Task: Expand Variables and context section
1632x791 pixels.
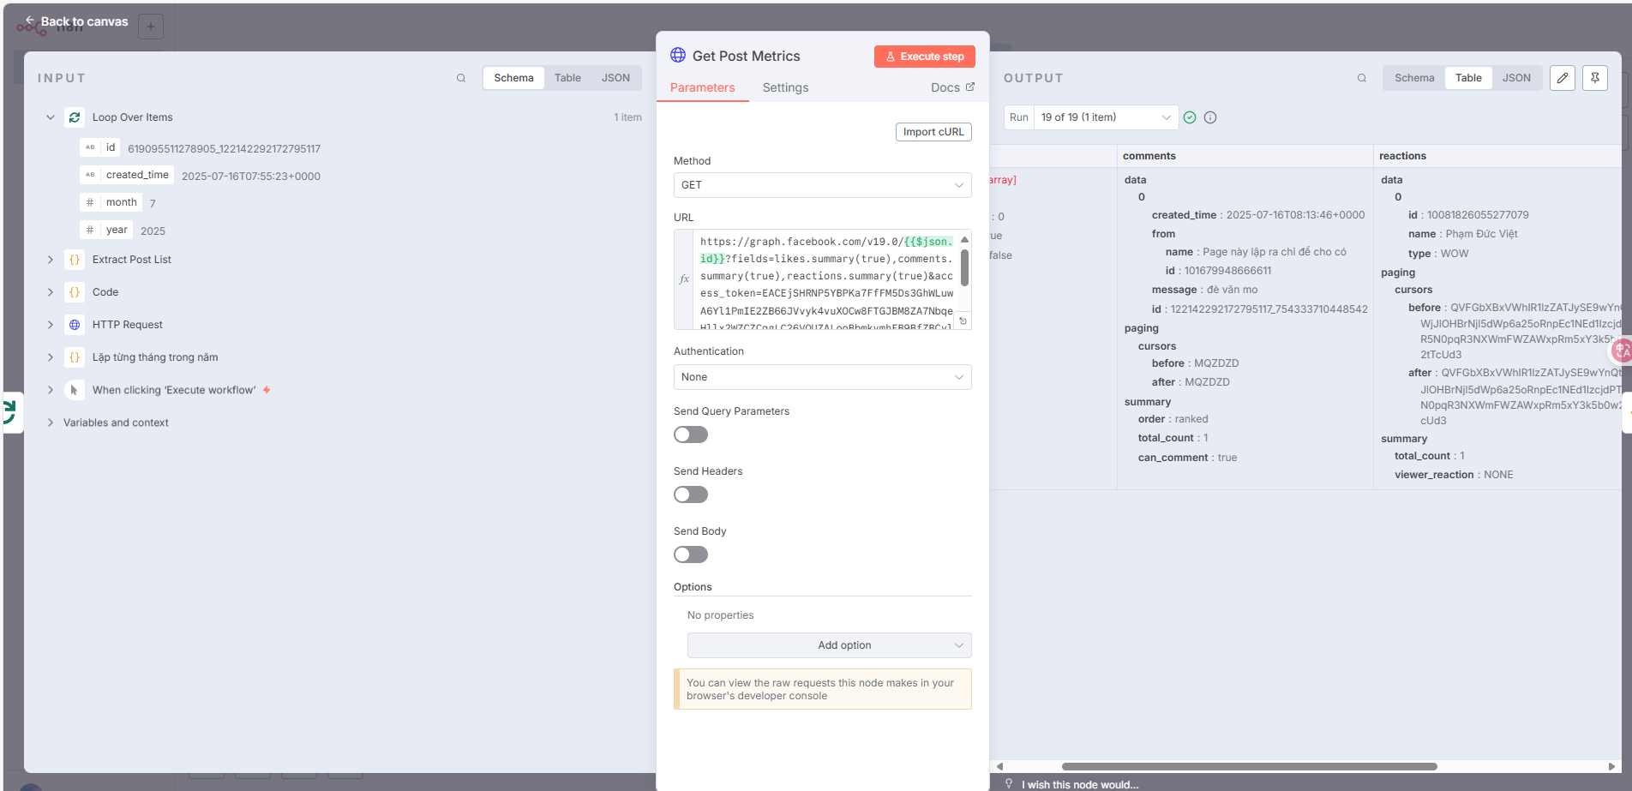Action: pos(51,422)
